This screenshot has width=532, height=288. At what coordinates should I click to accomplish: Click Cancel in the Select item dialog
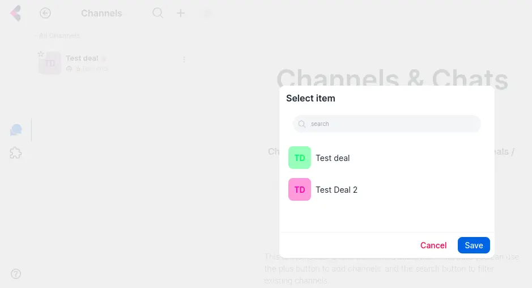433,245
